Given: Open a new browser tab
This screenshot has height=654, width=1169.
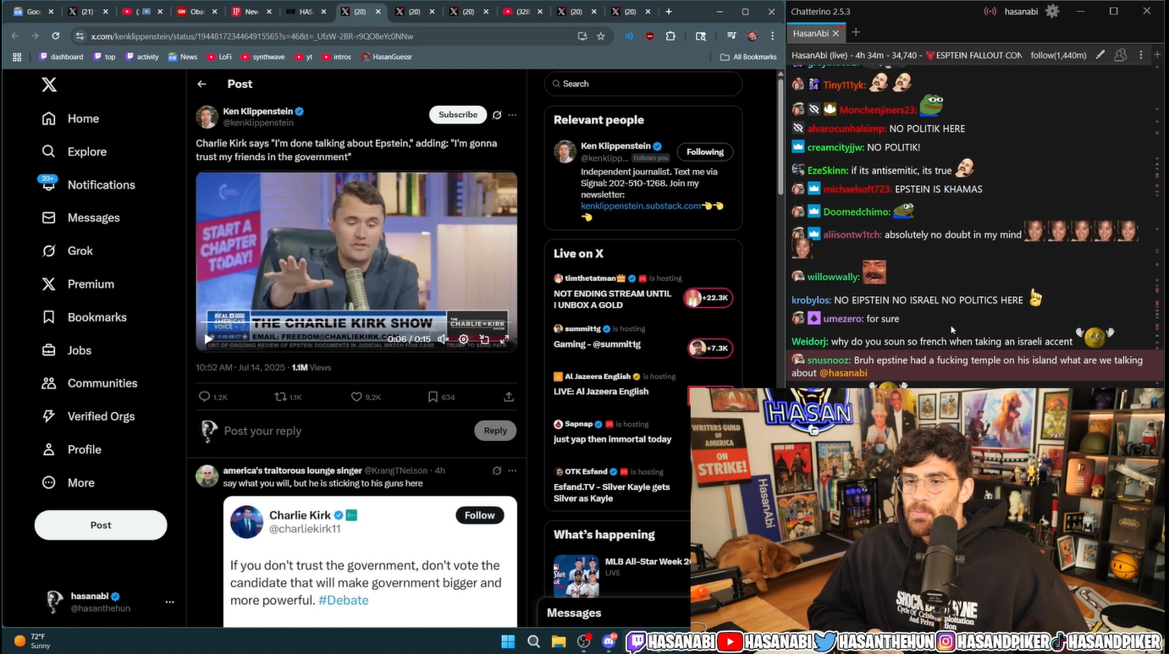Looking at the screenshot, I should tap(669, 12).
